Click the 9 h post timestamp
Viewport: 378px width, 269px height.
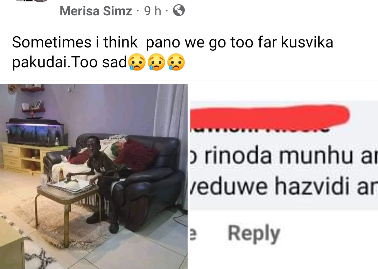tap(153, 11)
